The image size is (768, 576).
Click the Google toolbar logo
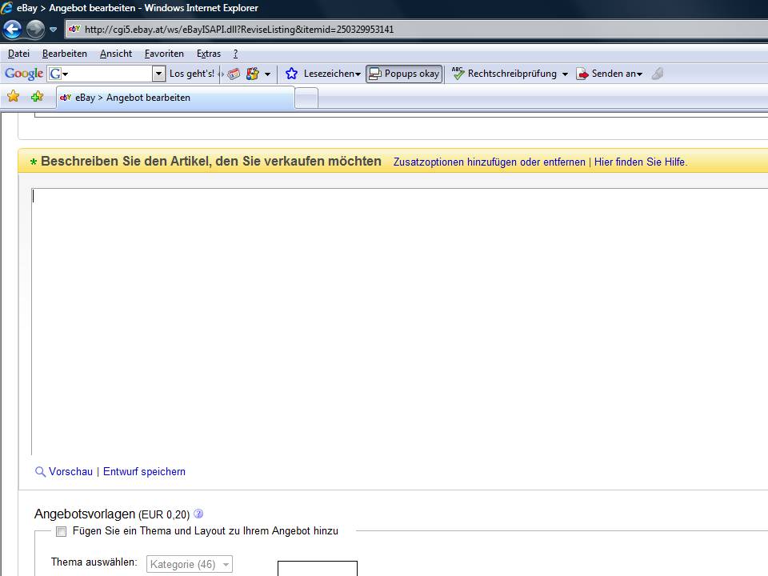click(x=23, y=74)
